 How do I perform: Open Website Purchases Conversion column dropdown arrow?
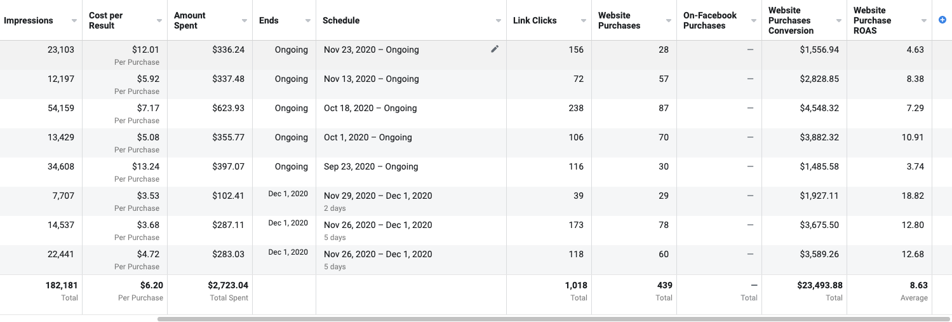(x=839, y=21)
